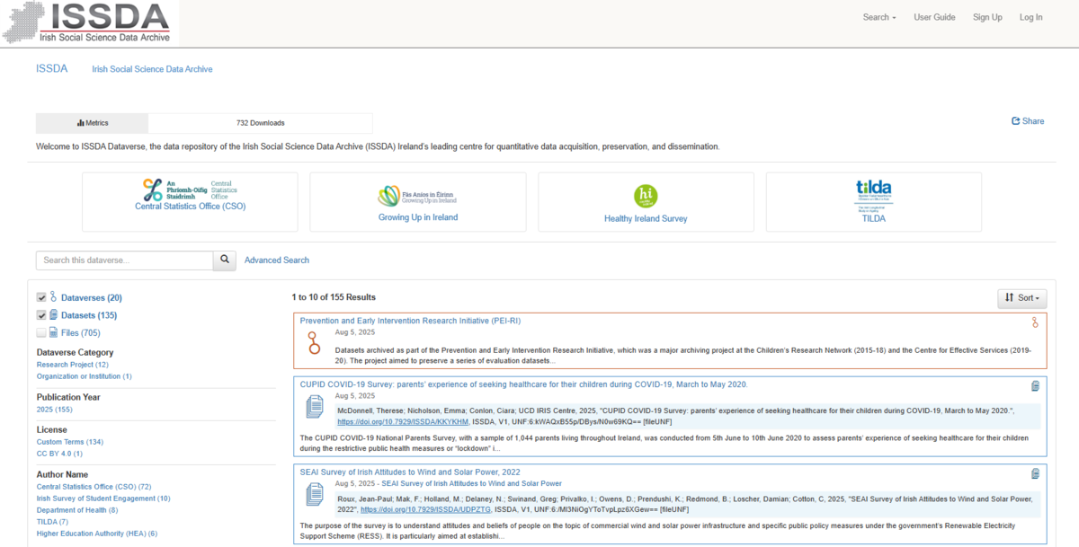1079x547 pixels.
Task: Click dataset type icon on CUPID card corner
Action: (x=1035, y=386)
